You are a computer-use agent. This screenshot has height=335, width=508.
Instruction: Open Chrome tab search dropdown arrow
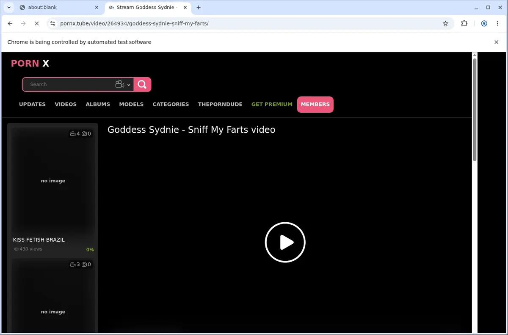(9, 7)
